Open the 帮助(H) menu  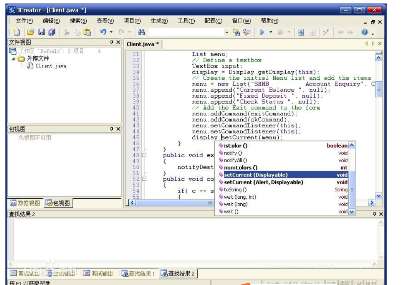(x=269, y=21)
